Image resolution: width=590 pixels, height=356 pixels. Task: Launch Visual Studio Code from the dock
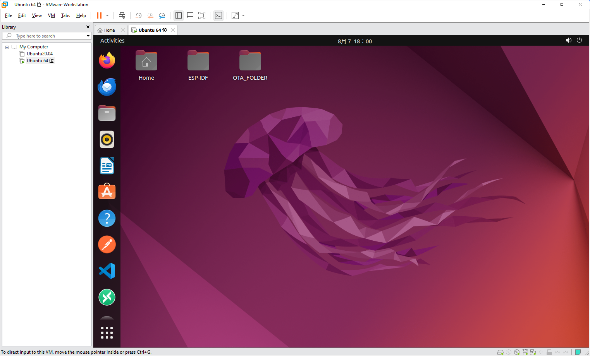tap(107, 271)
